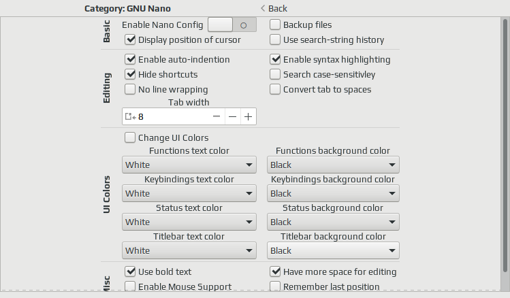The width and height of the screenshot is (510, 298).
Task: Click the Functions text color label
Action: tap(189, 151)
